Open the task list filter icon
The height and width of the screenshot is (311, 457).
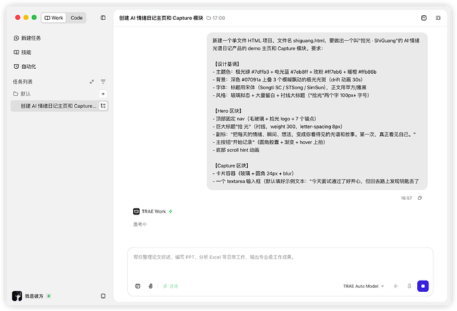coord(103,82)
